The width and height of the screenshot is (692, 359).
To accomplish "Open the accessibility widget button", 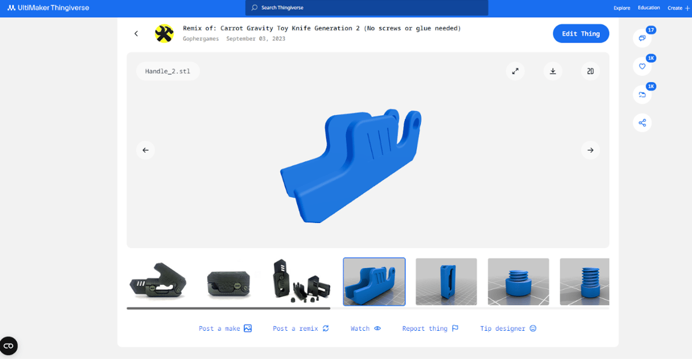I will click(x=9, y=346).
